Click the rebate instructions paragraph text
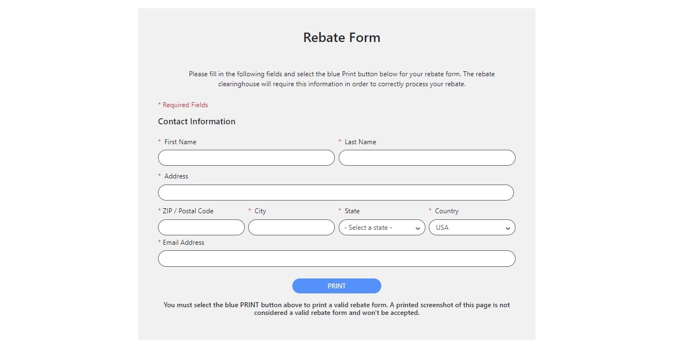 341,78
